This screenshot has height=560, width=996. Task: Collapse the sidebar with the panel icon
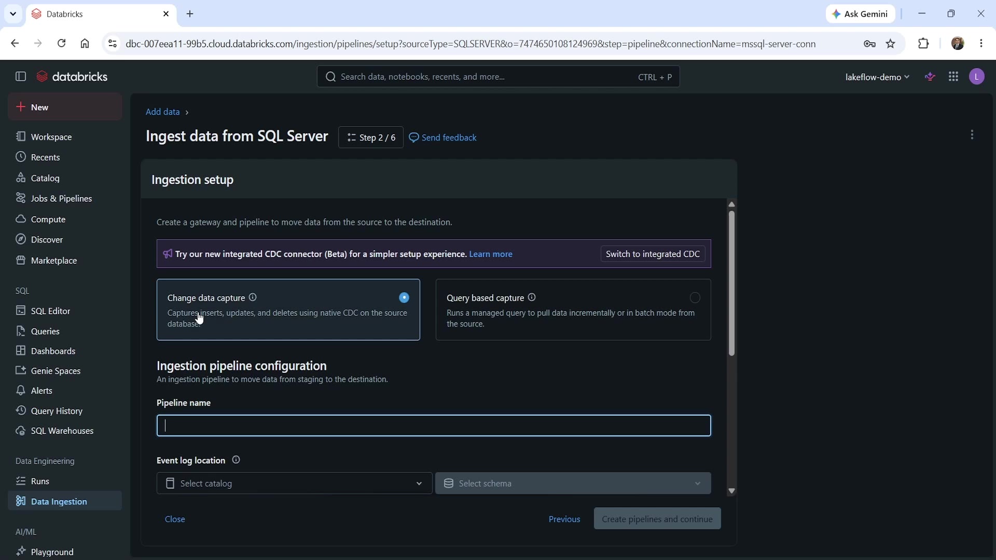[21, 77]
